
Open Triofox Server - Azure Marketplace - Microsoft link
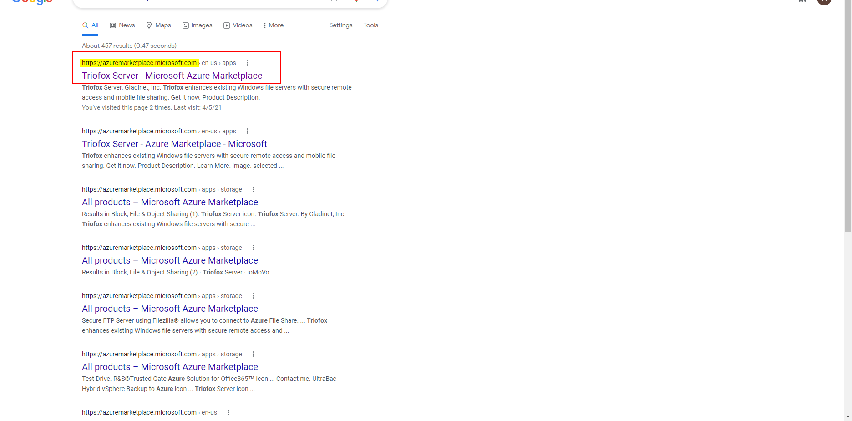[174, 144]
